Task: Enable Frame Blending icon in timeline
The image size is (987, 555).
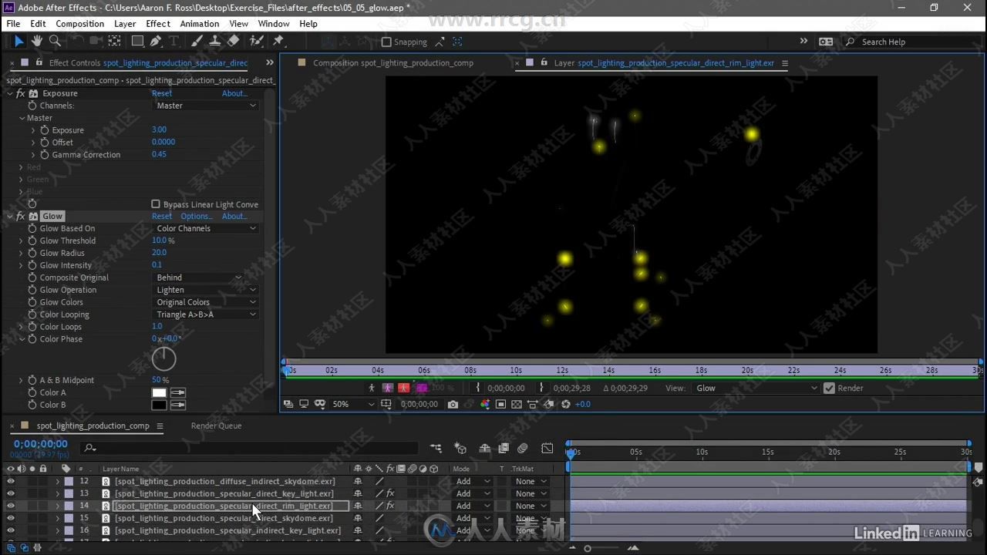Action: [504, 448]
